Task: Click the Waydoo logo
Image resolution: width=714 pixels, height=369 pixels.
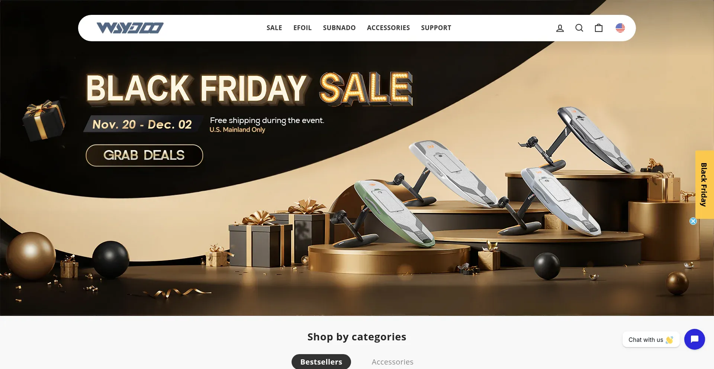Action: point(130,28)
